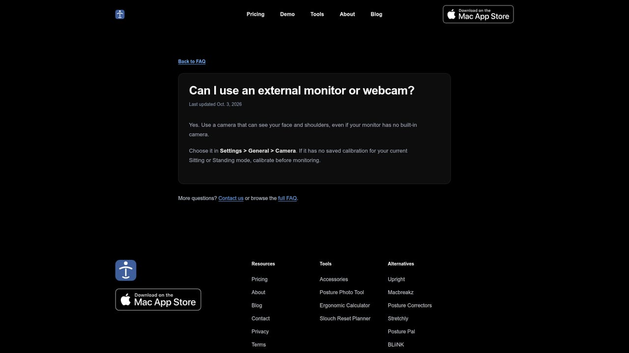The image size is (629, 353).
Task: Select Tools in the top navigation
Action: coord(317,14)
